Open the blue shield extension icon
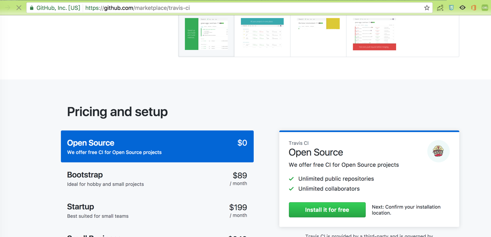 pos(451,8)
